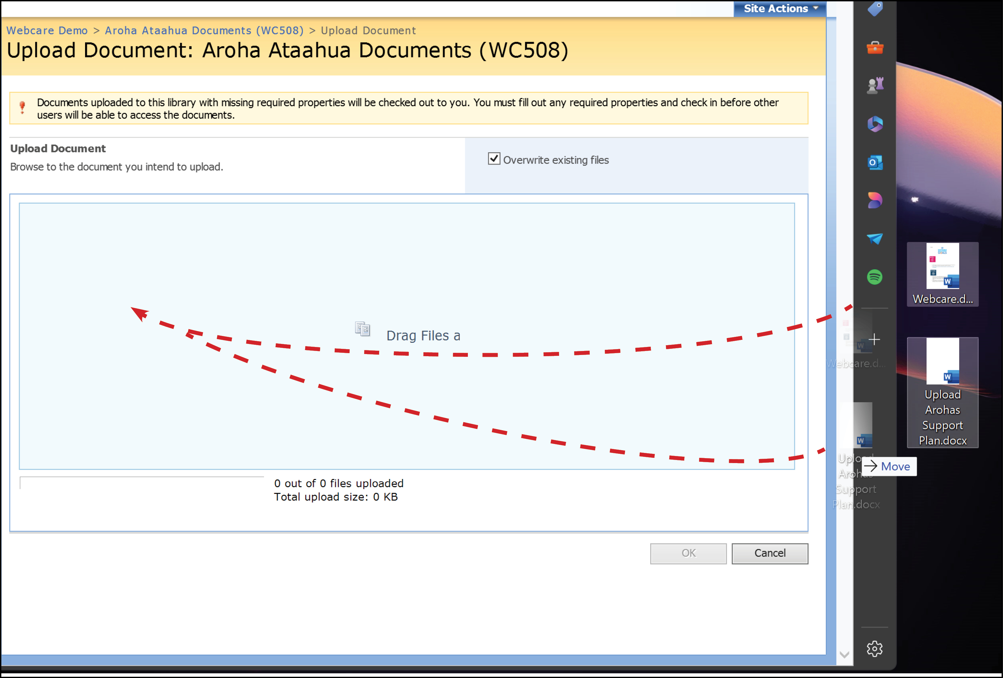Click 'Browse to the document you intend to upload.'
Viewport: 1003px width, 678px height.
(117, 167)
